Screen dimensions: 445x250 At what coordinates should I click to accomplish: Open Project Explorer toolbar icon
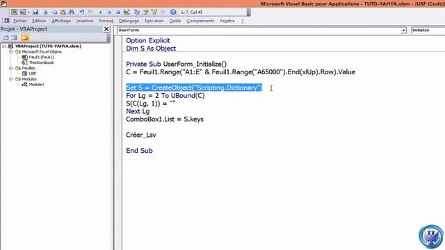pos(137,12)
